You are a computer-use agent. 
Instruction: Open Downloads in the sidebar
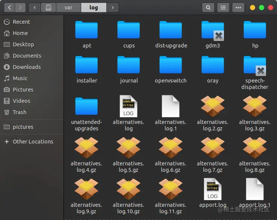32,67
